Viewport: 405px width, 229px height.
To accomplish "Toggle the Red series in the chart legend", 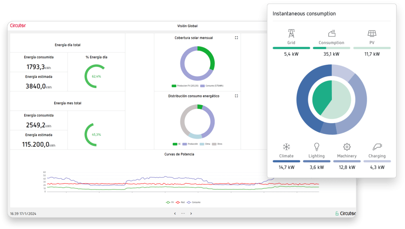I will point(181,201).
